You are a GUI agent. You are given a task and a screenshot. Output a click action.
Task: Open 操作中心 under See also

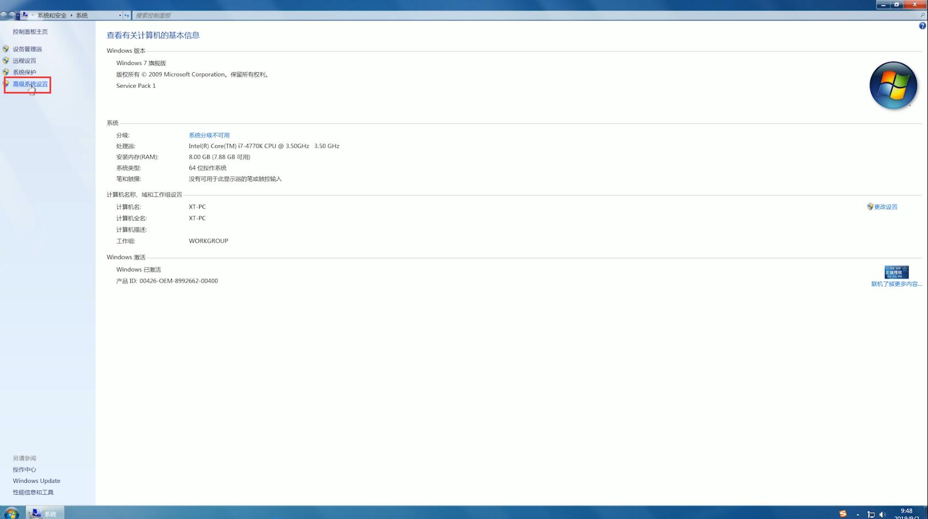coord(24,469)
